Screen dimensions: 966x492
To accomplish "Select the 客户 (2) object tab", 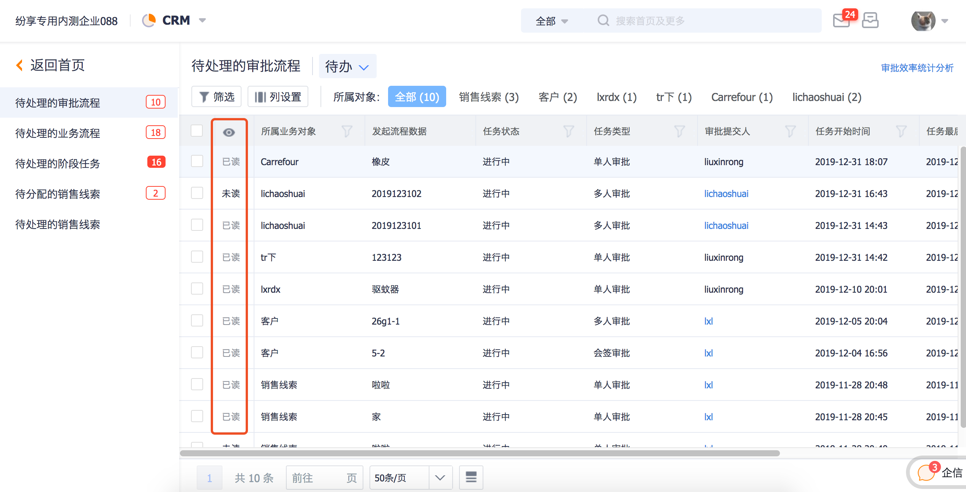I will (x=557, y=97).
